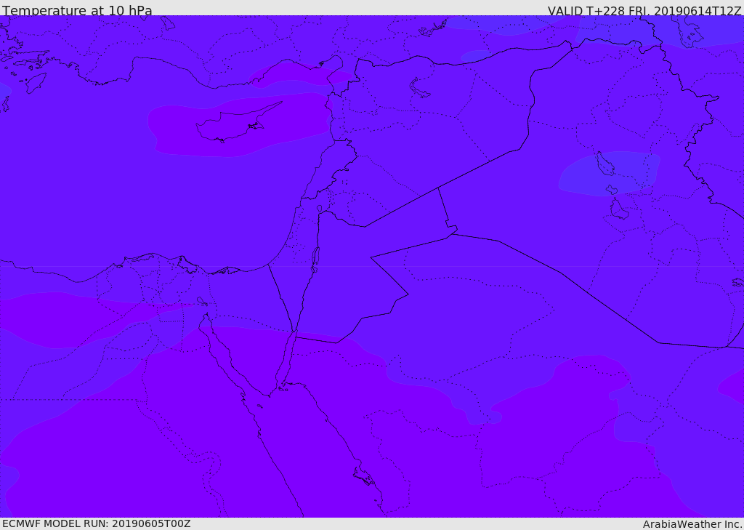Click the island of Rhodes
The height and width of the screenshot is (530, 744).
click(x=36, y=83)
